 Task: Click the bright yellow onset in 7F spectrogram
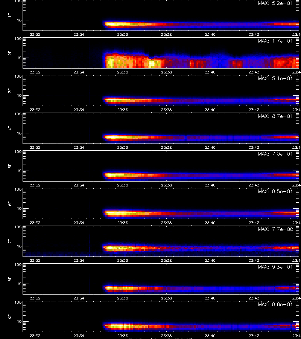[x=110, y=248]
